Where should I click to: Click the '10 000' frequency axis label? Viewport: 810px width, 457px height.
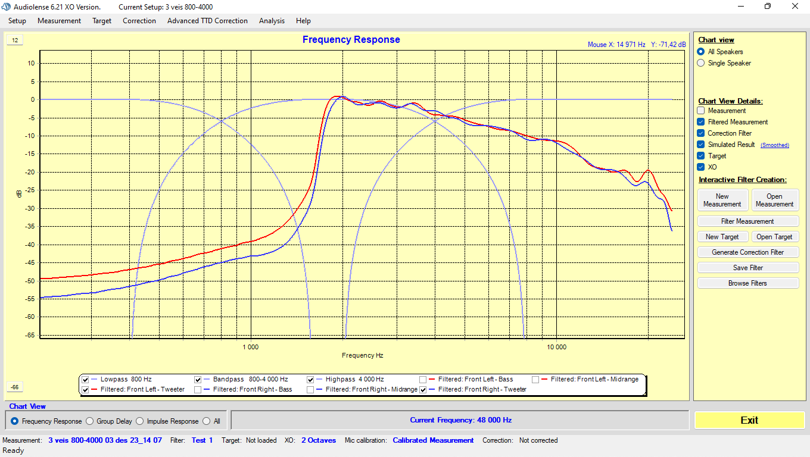[556, 347]
